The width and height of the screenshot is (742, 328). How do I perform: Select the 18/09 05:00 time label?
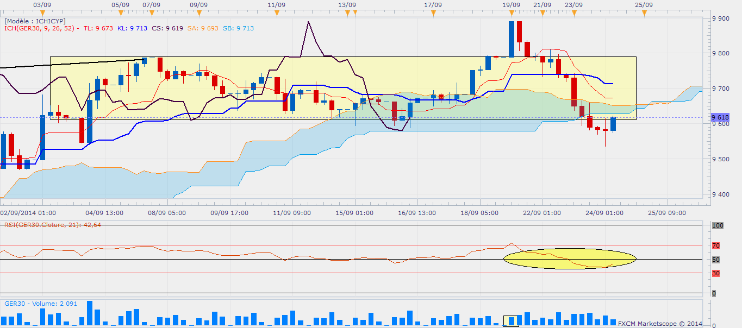click(479, 213)
